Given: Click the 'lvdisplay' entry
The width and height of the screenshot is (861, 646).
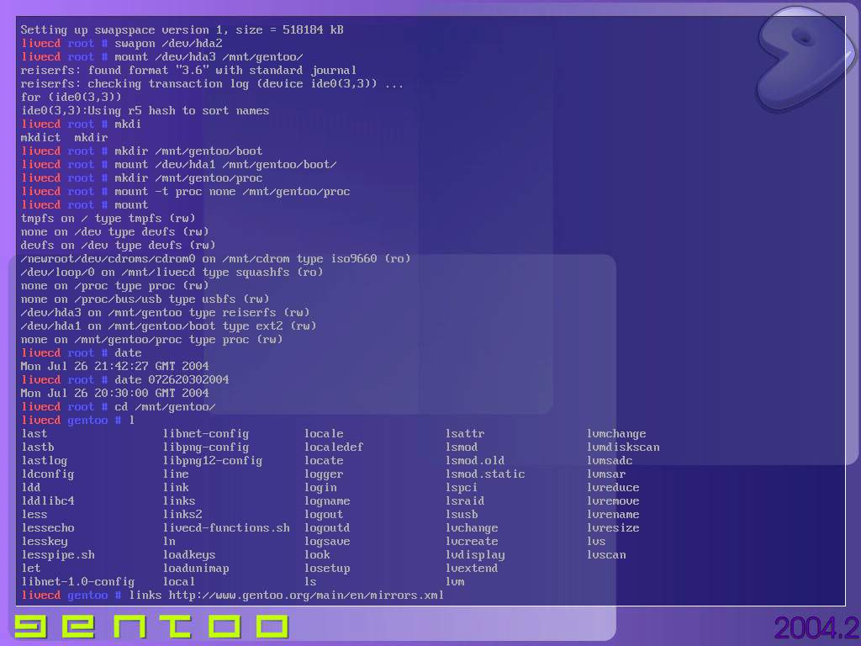Looking at the screenshot, I should [475, 555].
